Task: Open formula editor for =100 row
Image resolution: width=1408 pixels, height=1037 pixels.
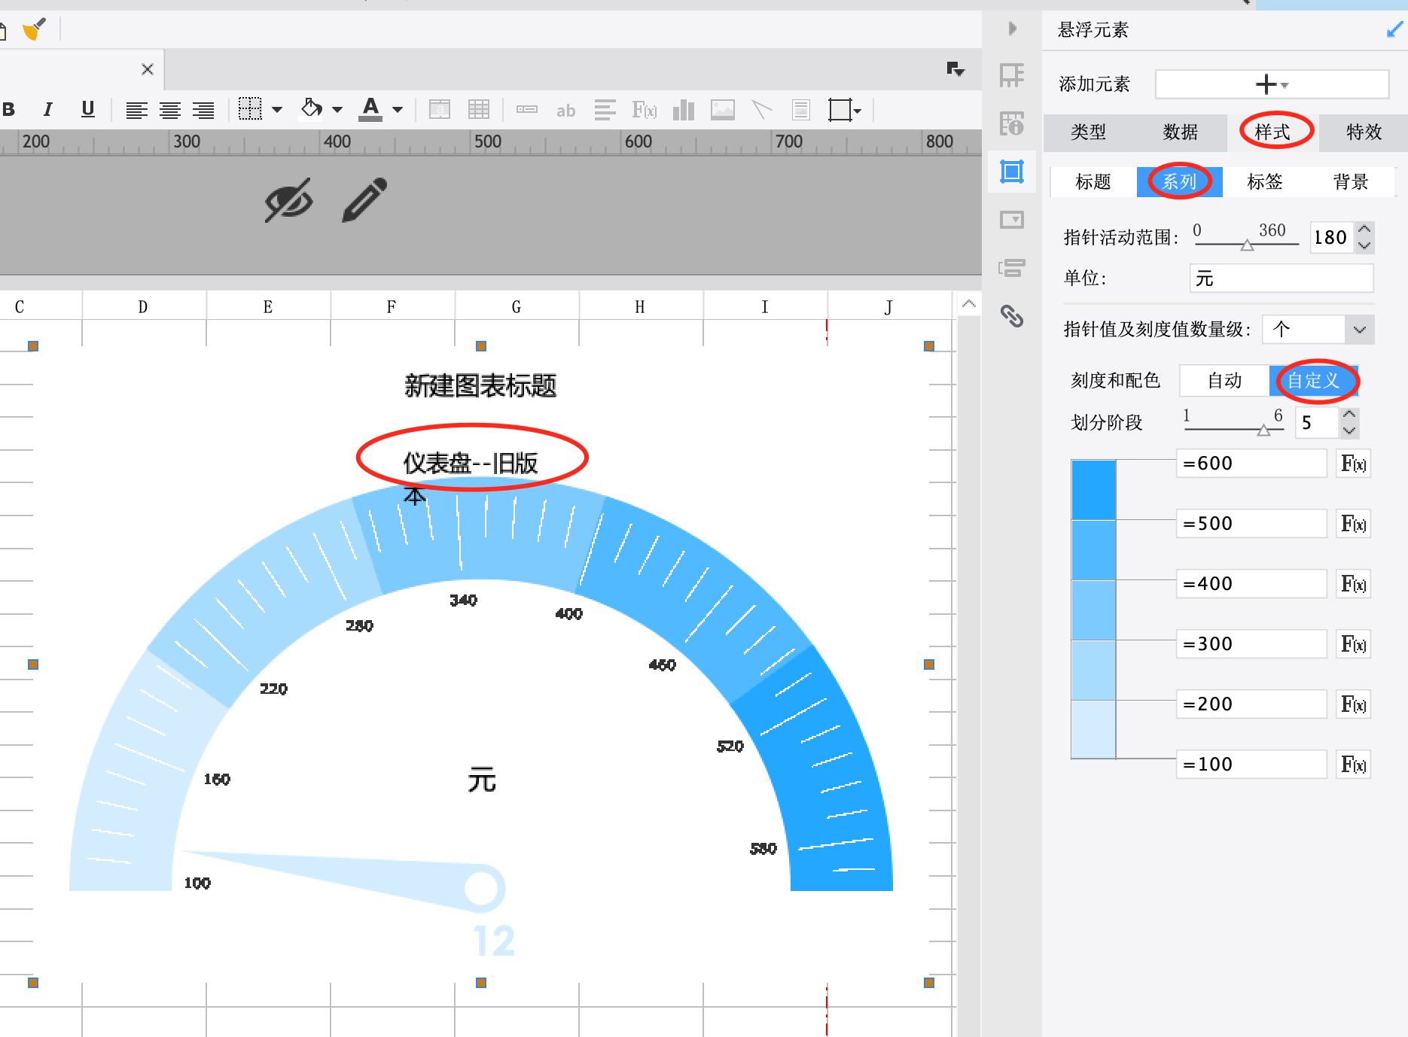Action: [x=1354, y=765]
